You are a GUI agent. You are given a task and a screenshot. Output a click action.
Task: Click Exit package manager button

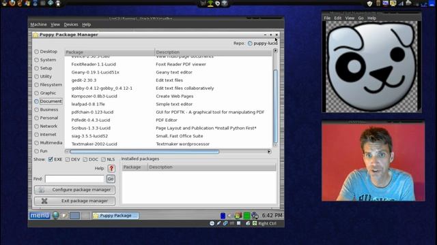point(74,201)
